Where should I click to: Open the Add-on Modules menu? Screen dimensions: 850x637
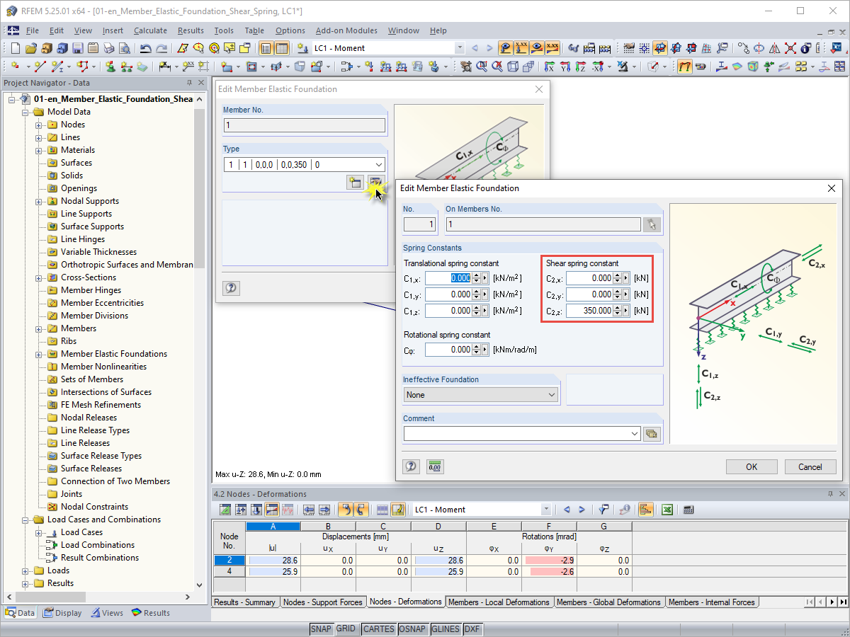tap(346, 30)
